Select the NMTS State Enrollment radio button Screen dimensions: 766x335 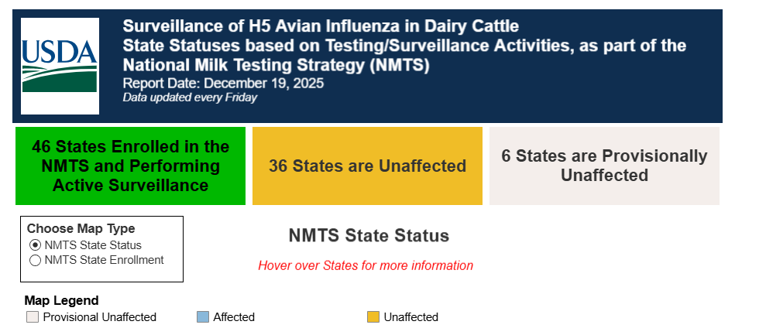point(35,260)
